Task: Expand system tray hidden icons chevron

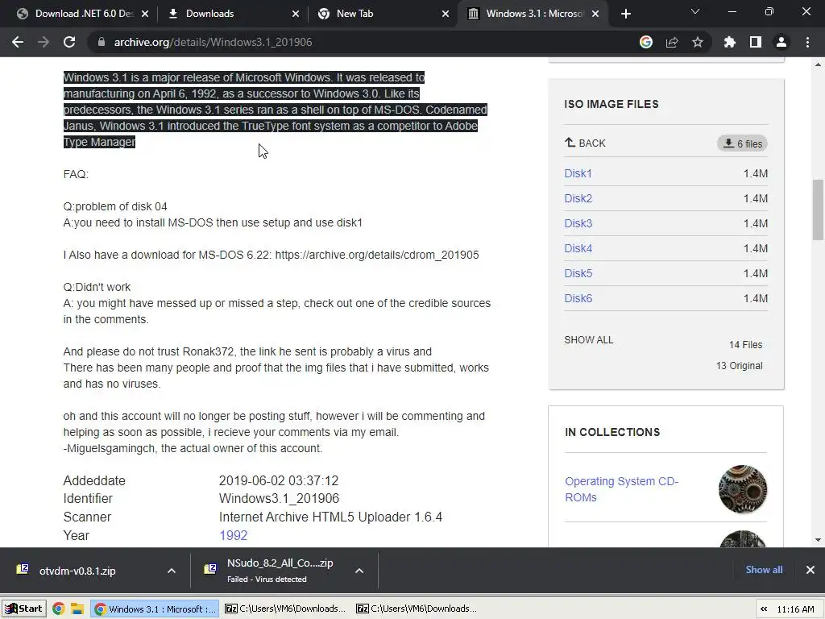Action: click(764, 609)
